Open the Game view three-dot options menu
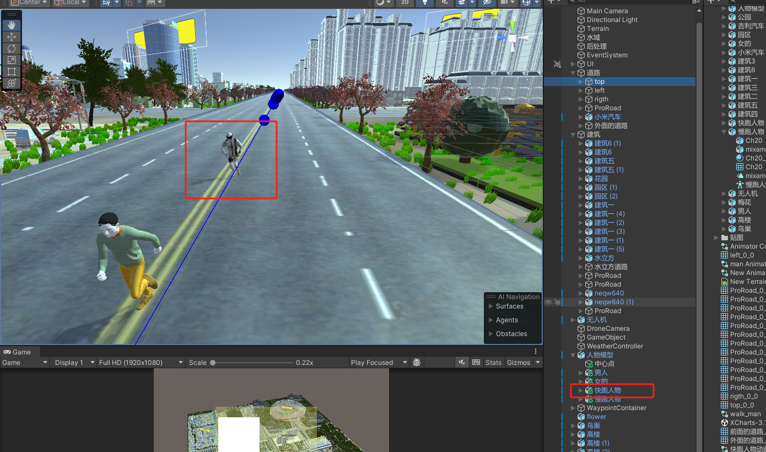 535,351
